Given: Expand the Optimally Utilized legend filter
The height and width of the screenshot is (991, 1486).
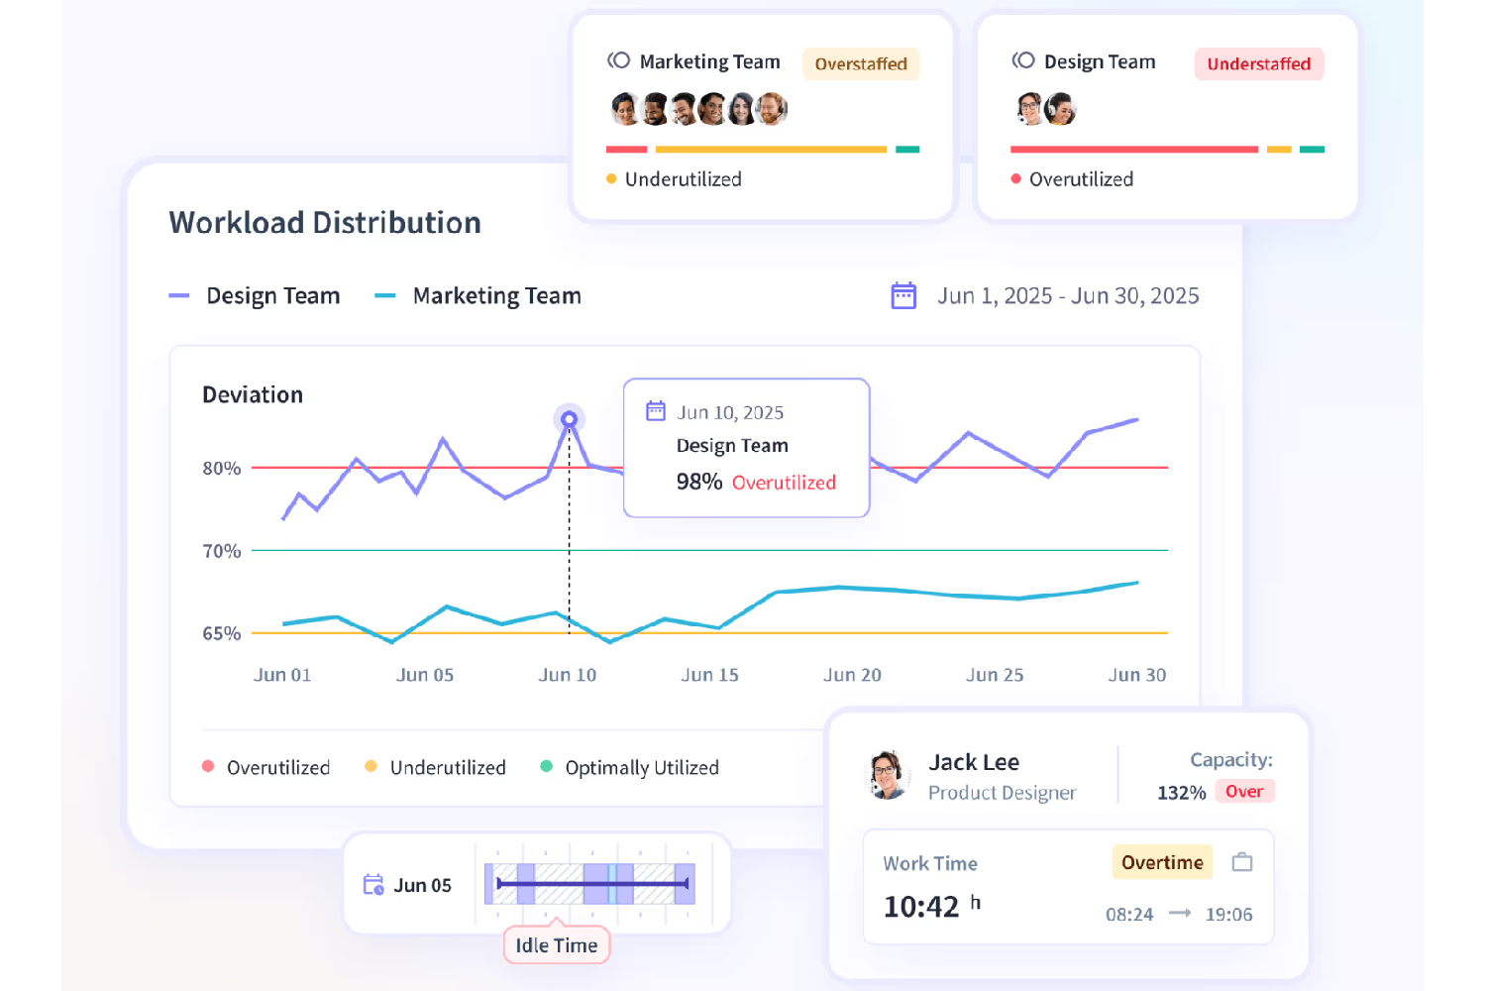Looking at the screenshot, I should point(628,766).
